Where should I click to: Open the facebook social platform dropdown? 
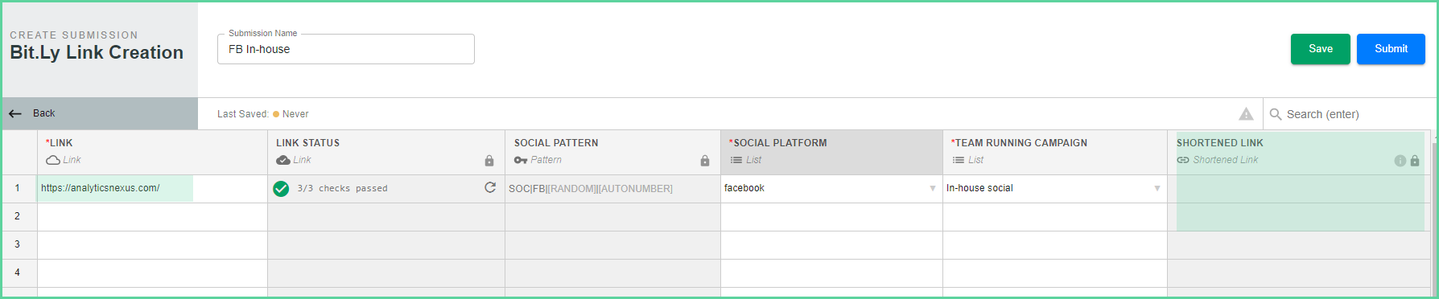point(933,188)
